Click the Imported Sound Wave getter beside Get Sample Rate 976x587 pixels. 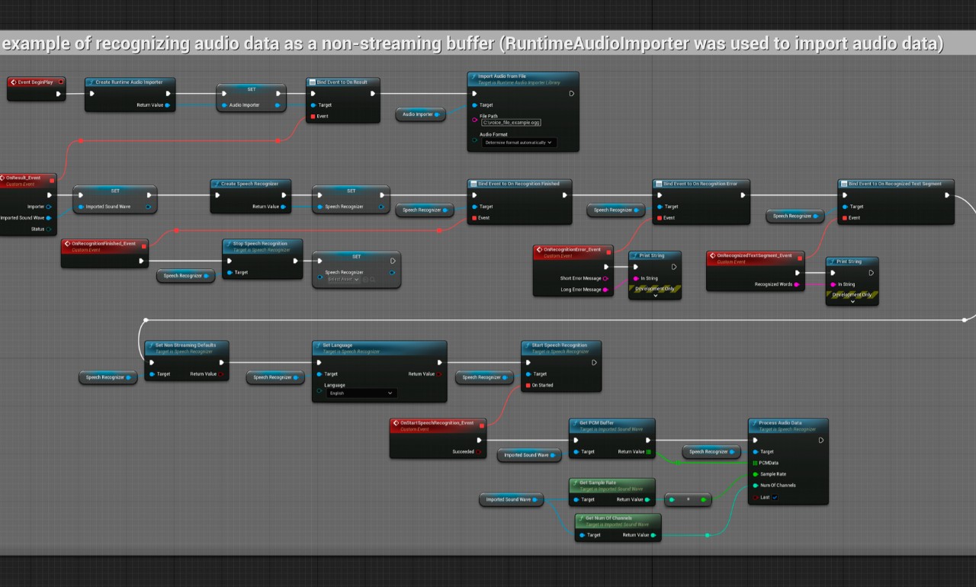tap(511, 500)
